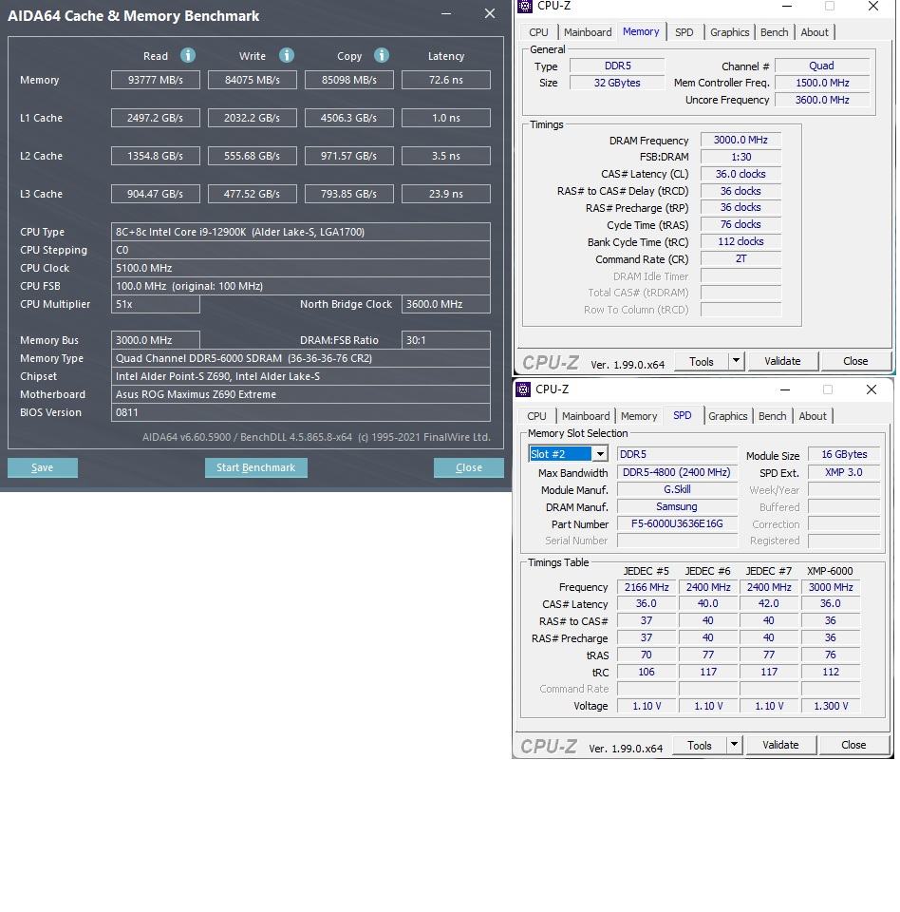900x912 pixels.
Task: Click Validate button in upper CPU-Z window
Action: tap(782, 361)
